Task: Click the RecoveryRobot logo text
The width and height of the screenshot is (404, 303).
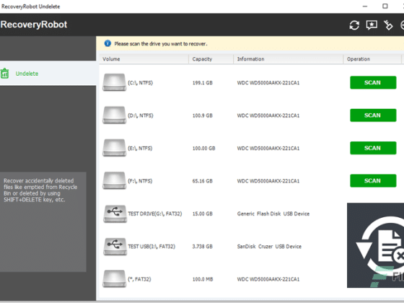Action: [34, 25]
